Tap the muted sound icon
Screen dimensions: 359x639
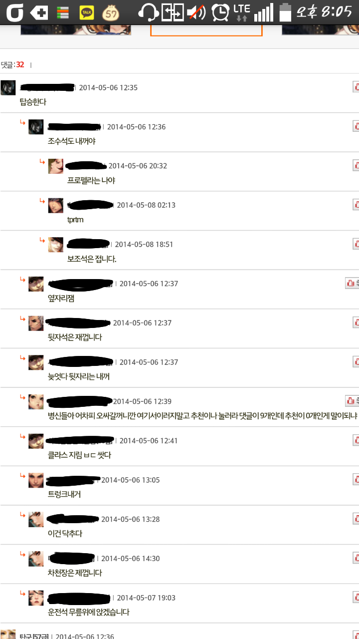(196, 12)
